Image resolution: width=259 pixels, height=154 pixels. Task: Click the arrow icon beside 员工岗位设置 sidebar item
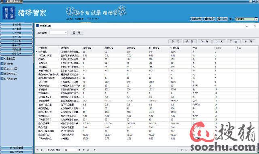click(2, 69)
